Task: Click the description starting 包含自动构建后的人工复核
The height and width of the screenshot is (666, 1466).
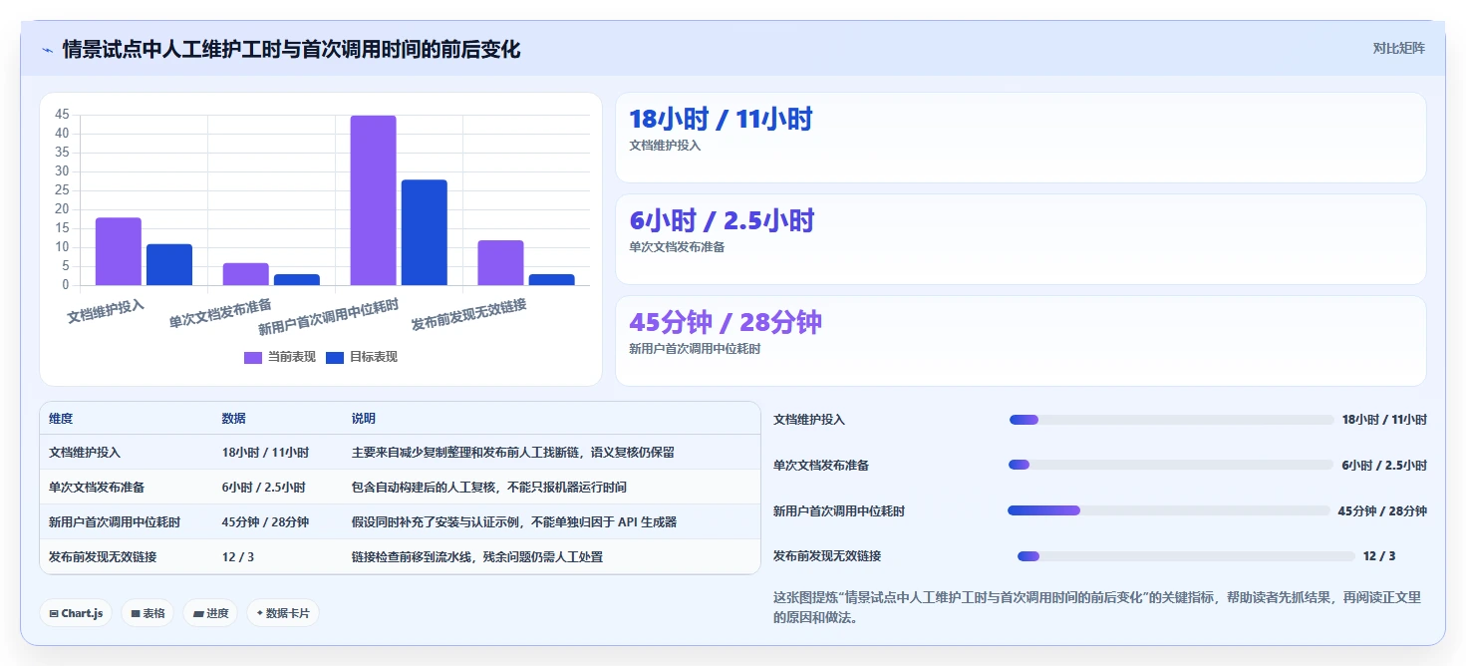Action: click(488, 488)
